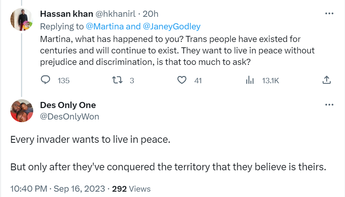Open view analytics bar chart icon
The height and width of the screenshot is (197, 345).
250,80
